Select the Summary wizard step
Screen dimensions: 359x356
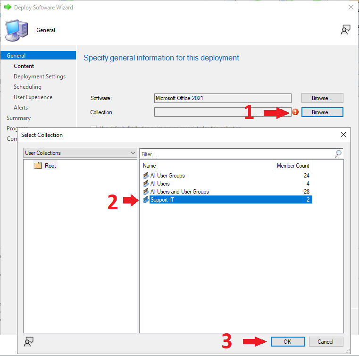18,118
